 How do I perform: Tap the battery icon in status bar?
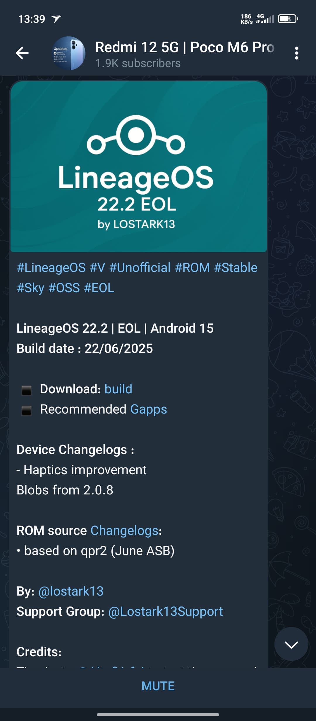[x=288, y=19]
